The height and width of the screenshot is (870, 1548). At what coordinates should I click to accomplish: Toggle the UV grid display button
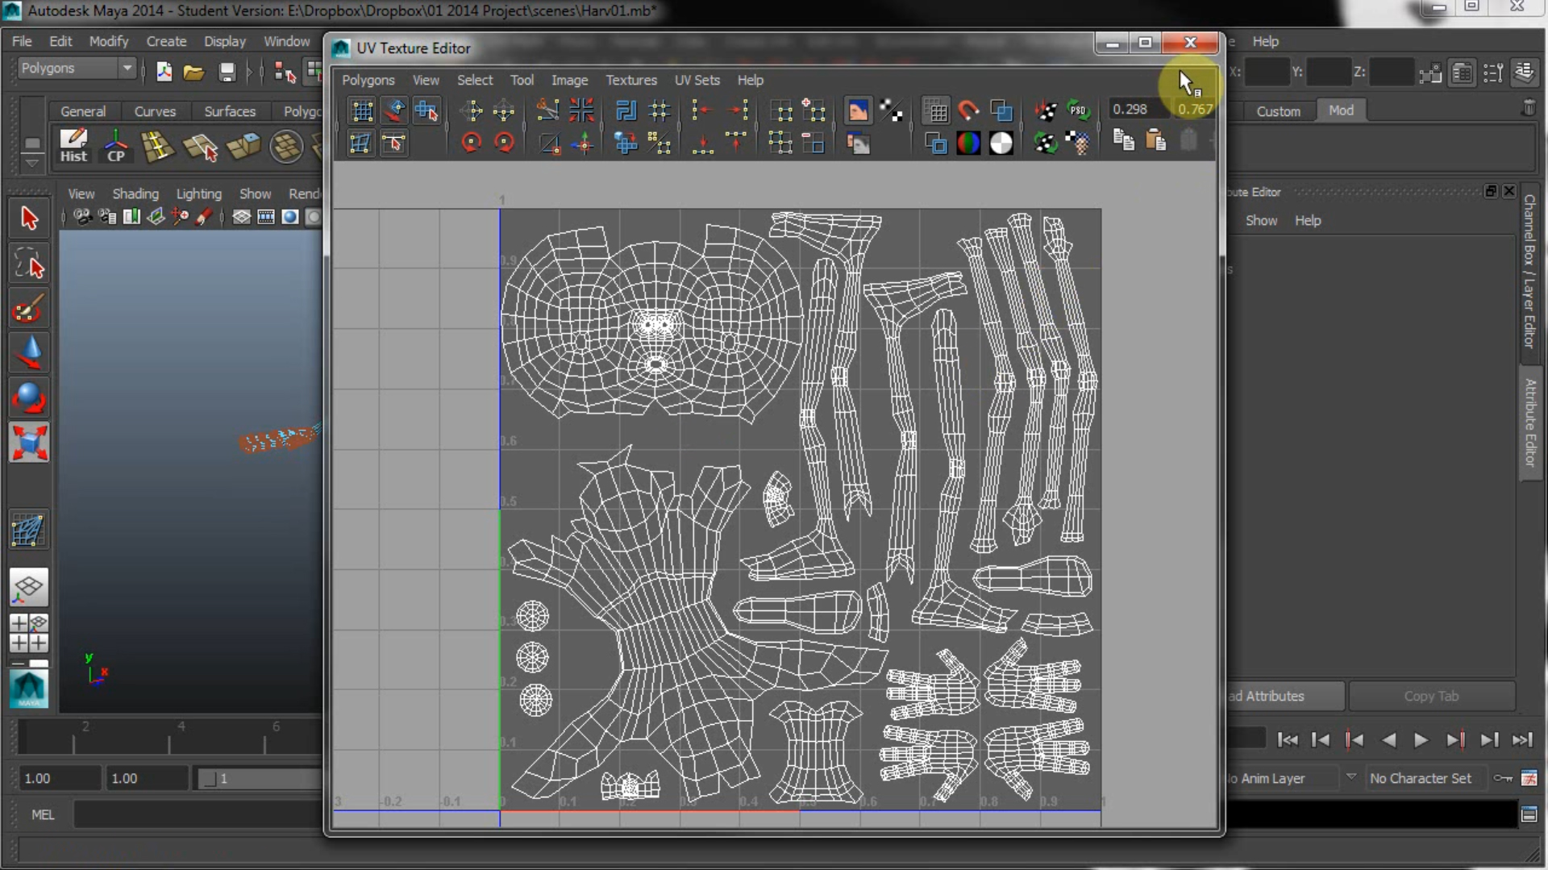pyautogui.click(x=935, y=110)
